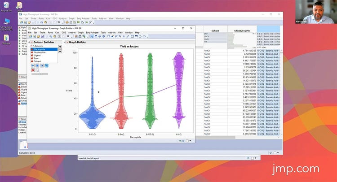The image size is (337, 182).
Task: Click the data table horizontal scrollbar
Action: pos(215,137)
